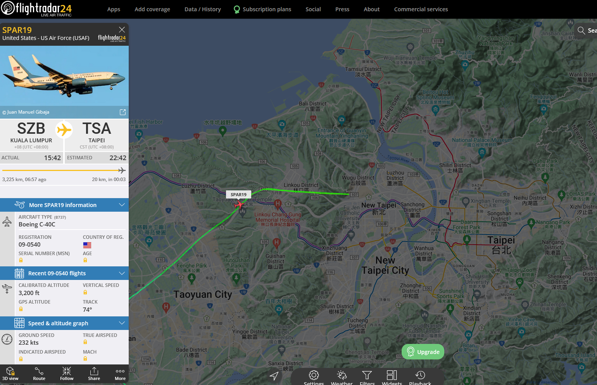Share this flight
Image resolution: width=597 pixels, height=385 pixels.
tap(94, 374)
